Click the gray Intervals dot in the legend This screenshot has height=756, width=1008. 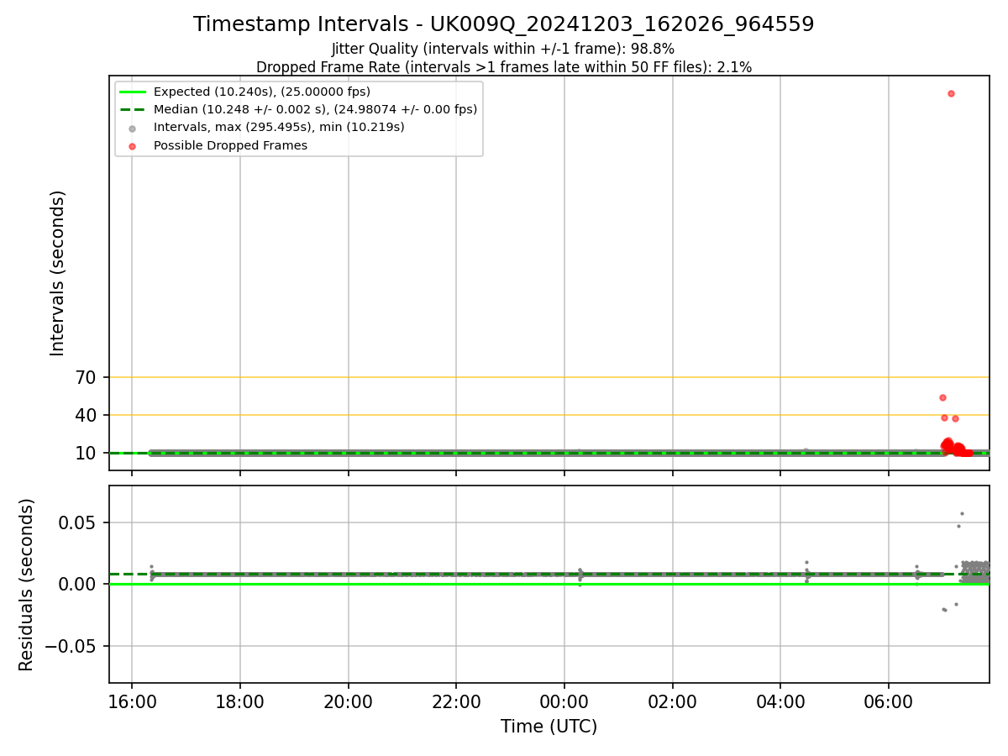point(132,128)
